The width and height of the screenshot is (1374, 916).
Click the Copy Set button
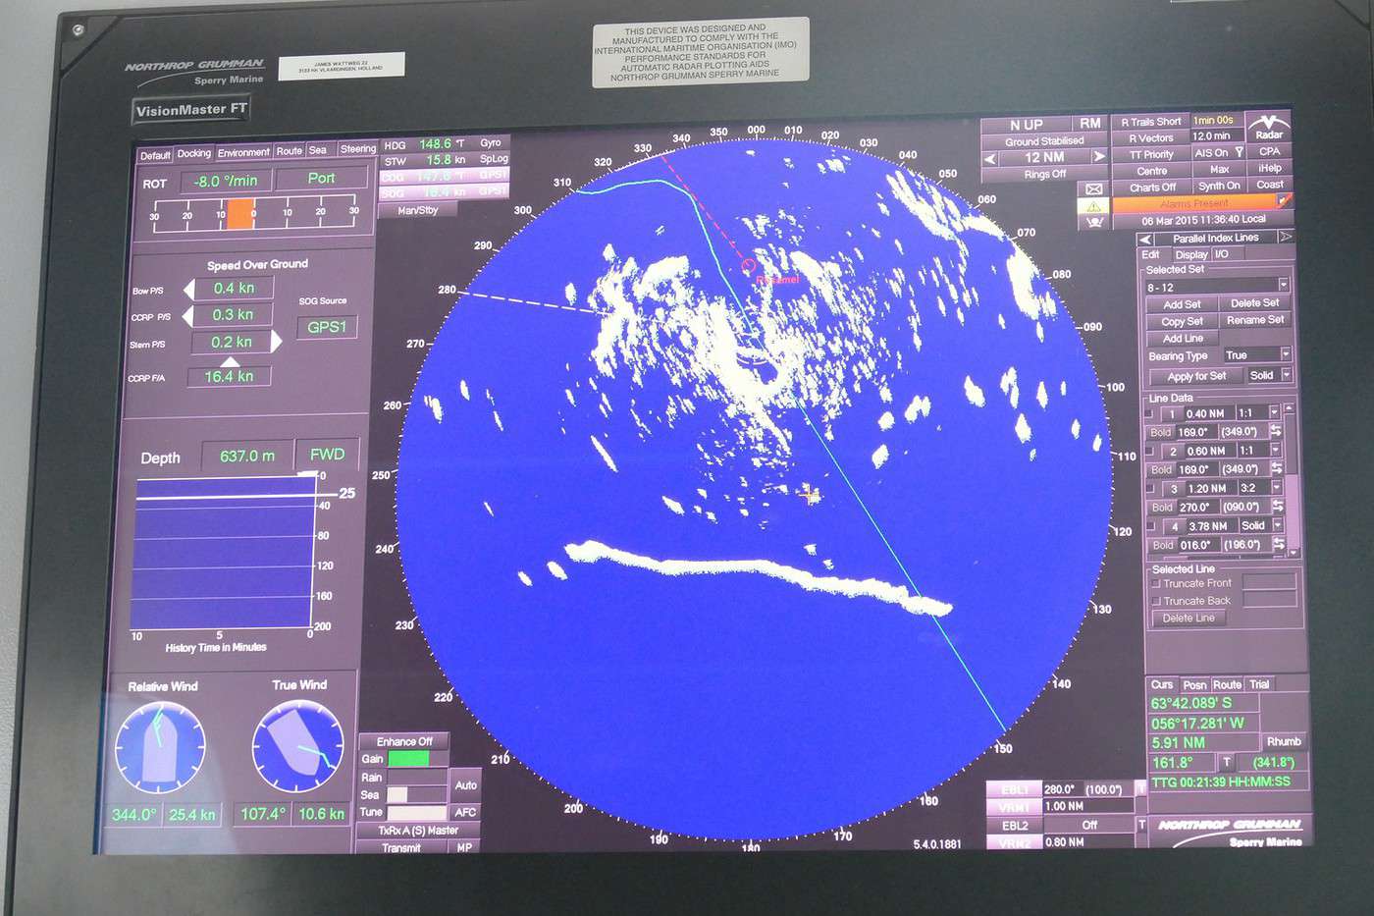click(1182, 321)
